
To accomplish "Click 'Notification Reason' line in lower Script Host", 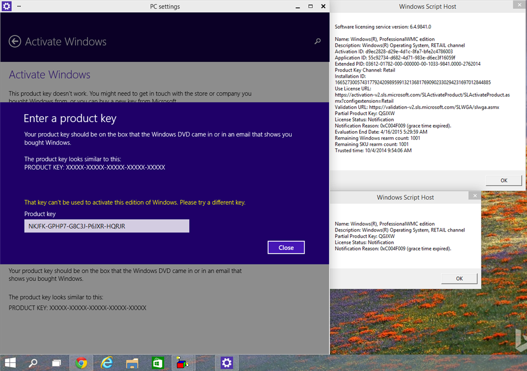I will [393, 249].
